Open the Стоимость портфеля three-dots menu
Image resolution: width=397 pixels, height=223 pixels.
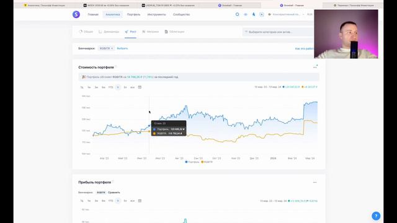point(315,67)
